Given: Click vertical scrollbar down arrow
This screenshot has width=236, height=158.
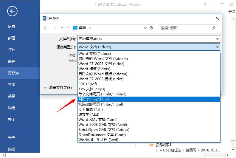Looking at the screenshot, I should 233,150.
